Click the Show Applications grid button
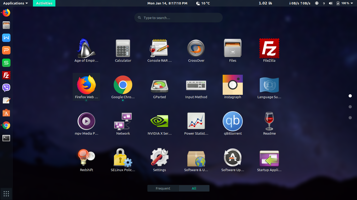The width and height of the screenshot is (357, 200). [6, 194]
